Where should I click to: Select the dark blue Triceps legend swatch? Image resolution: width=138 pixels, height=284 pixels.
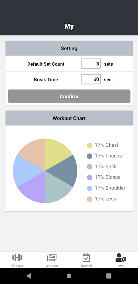[89, 156]
